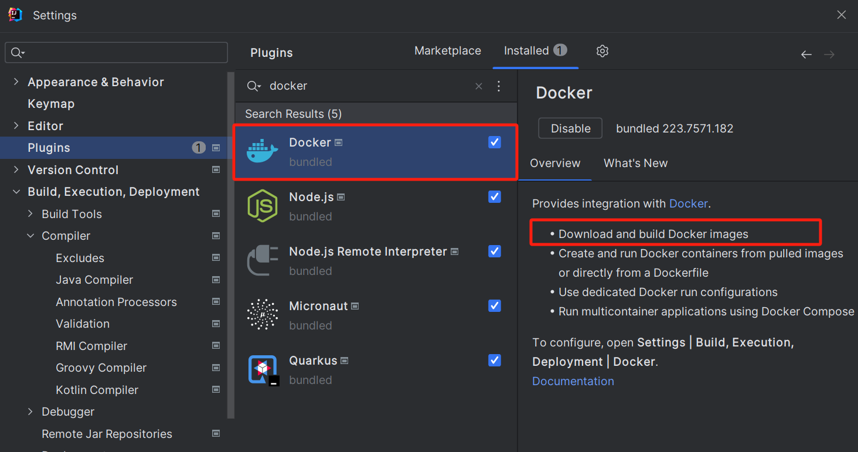Select the Validation compiler setting
The image size is (858, 452).
click(x=83, y=324)
